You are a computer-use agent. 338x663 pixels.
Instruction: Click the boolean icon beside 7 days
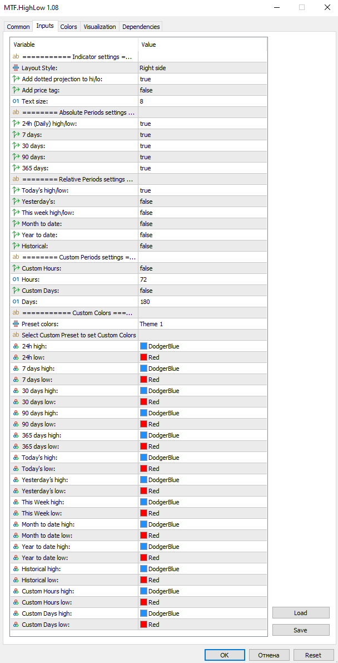click(16, 135)
